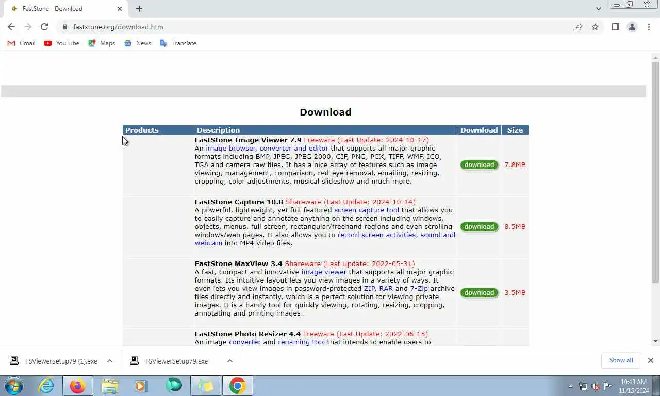
Task: Follow the 'converter' link under Photo Resizer
Action: coord(245,342)
